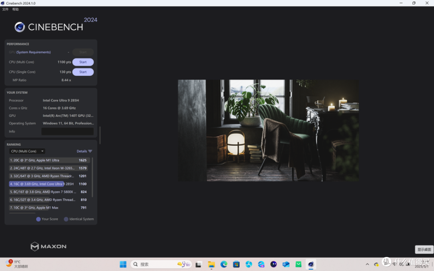Open the weather widget showing 11°C

point(16,264)
